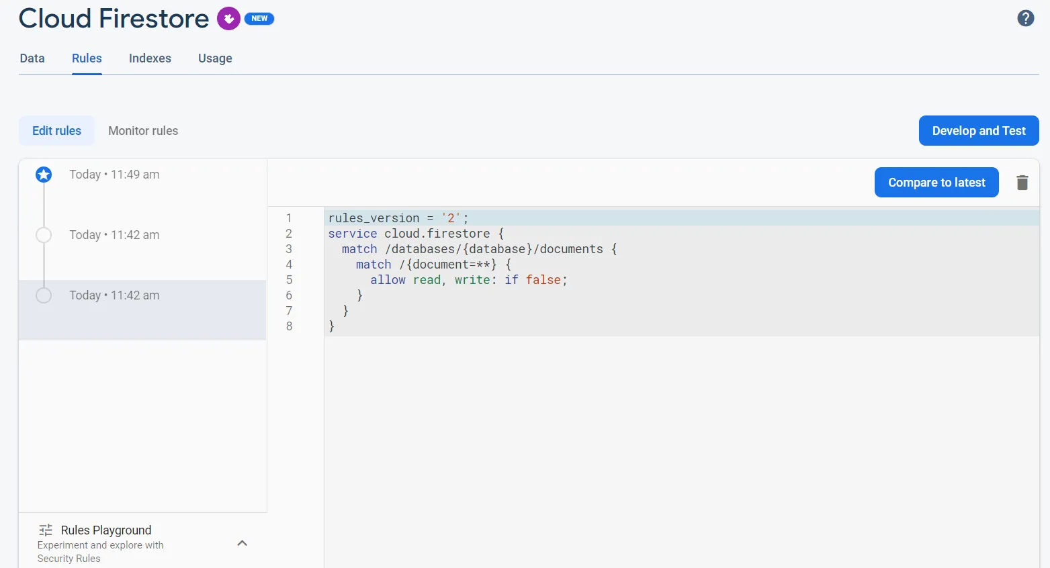This screenshot has height=568, width=1050.
Task: Click line number 4 in the gutter
Action: pyautogui.click(x=289, y=265)
